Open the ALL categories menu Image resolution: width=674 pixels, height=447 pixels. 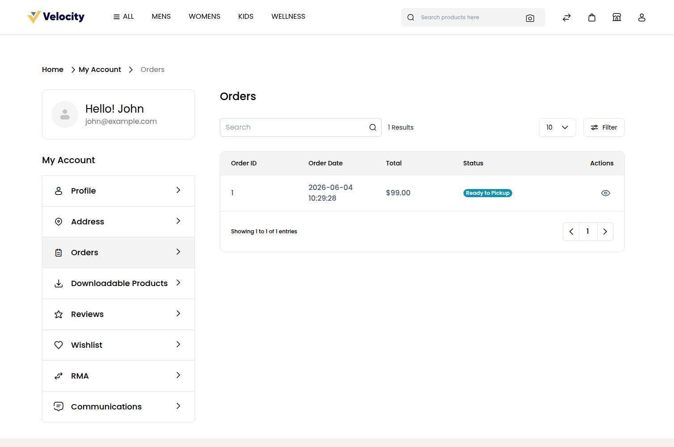coord(124,17)
